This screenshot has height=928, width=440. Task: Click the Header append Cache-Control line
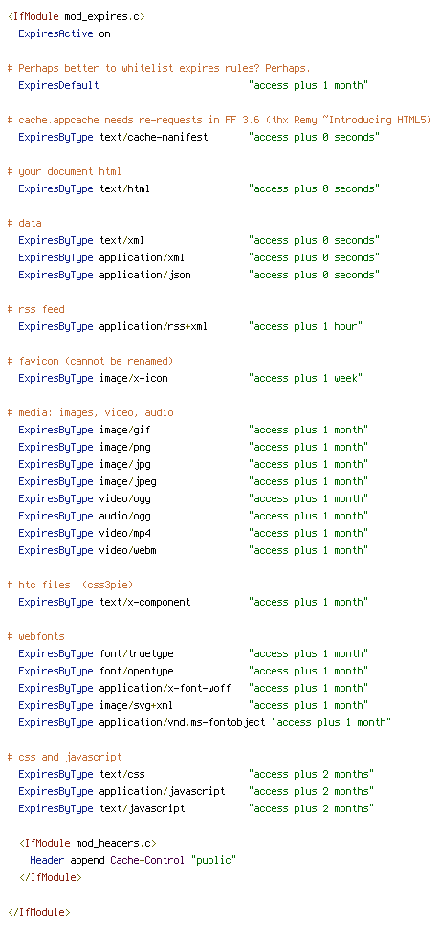point(133,860)
